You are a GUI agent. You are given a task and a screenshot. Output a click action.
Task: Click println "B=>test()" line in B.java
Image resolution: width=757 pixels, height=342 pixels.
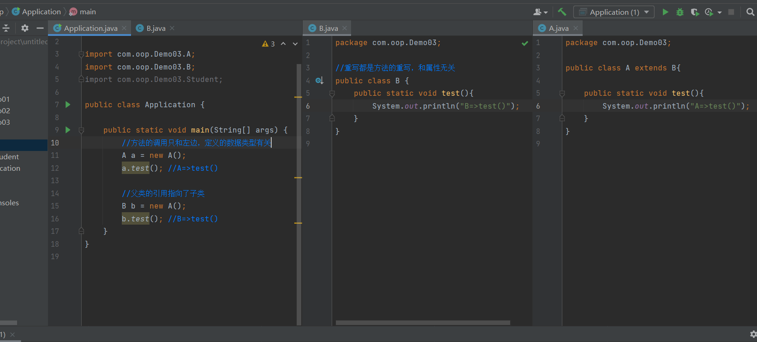pyautogui.click(x=446, y=106)
